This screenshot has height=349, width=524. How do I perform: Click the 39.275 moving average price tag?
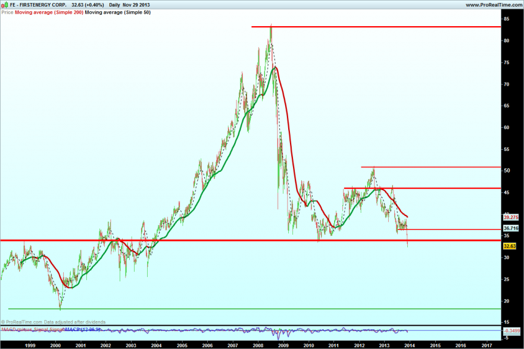coord(511,217)
